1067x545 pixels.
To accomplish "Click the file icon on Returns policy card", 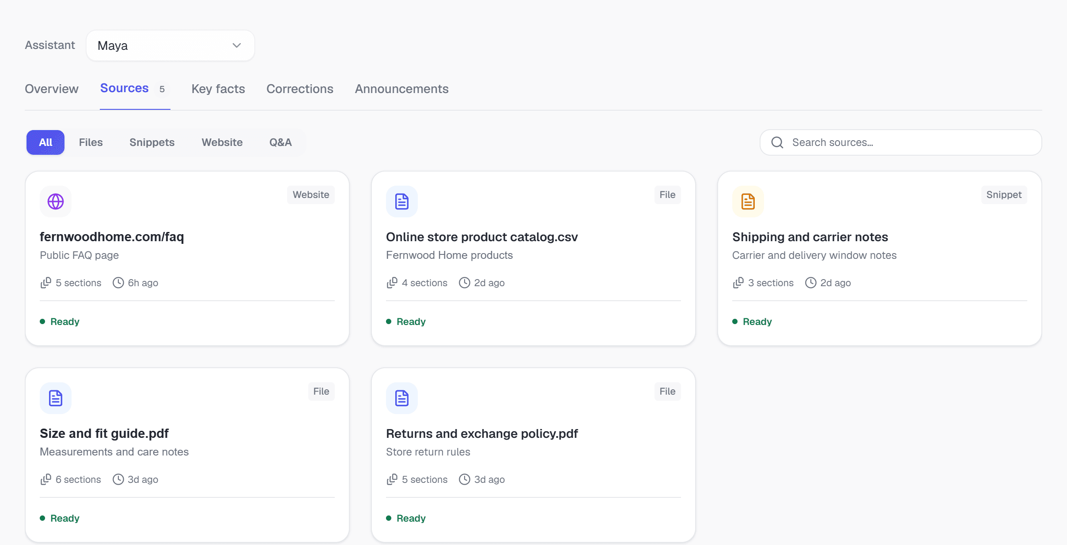I will 402,398.
